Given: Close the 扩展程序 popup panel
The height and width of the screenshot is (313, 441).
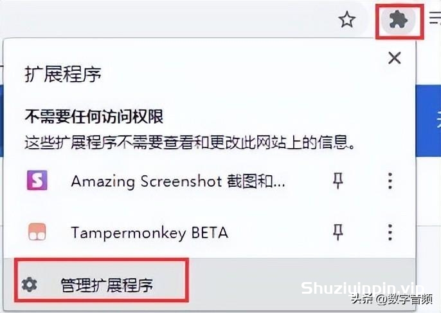Looking at the screenshot, I should [x=394, y=59].
